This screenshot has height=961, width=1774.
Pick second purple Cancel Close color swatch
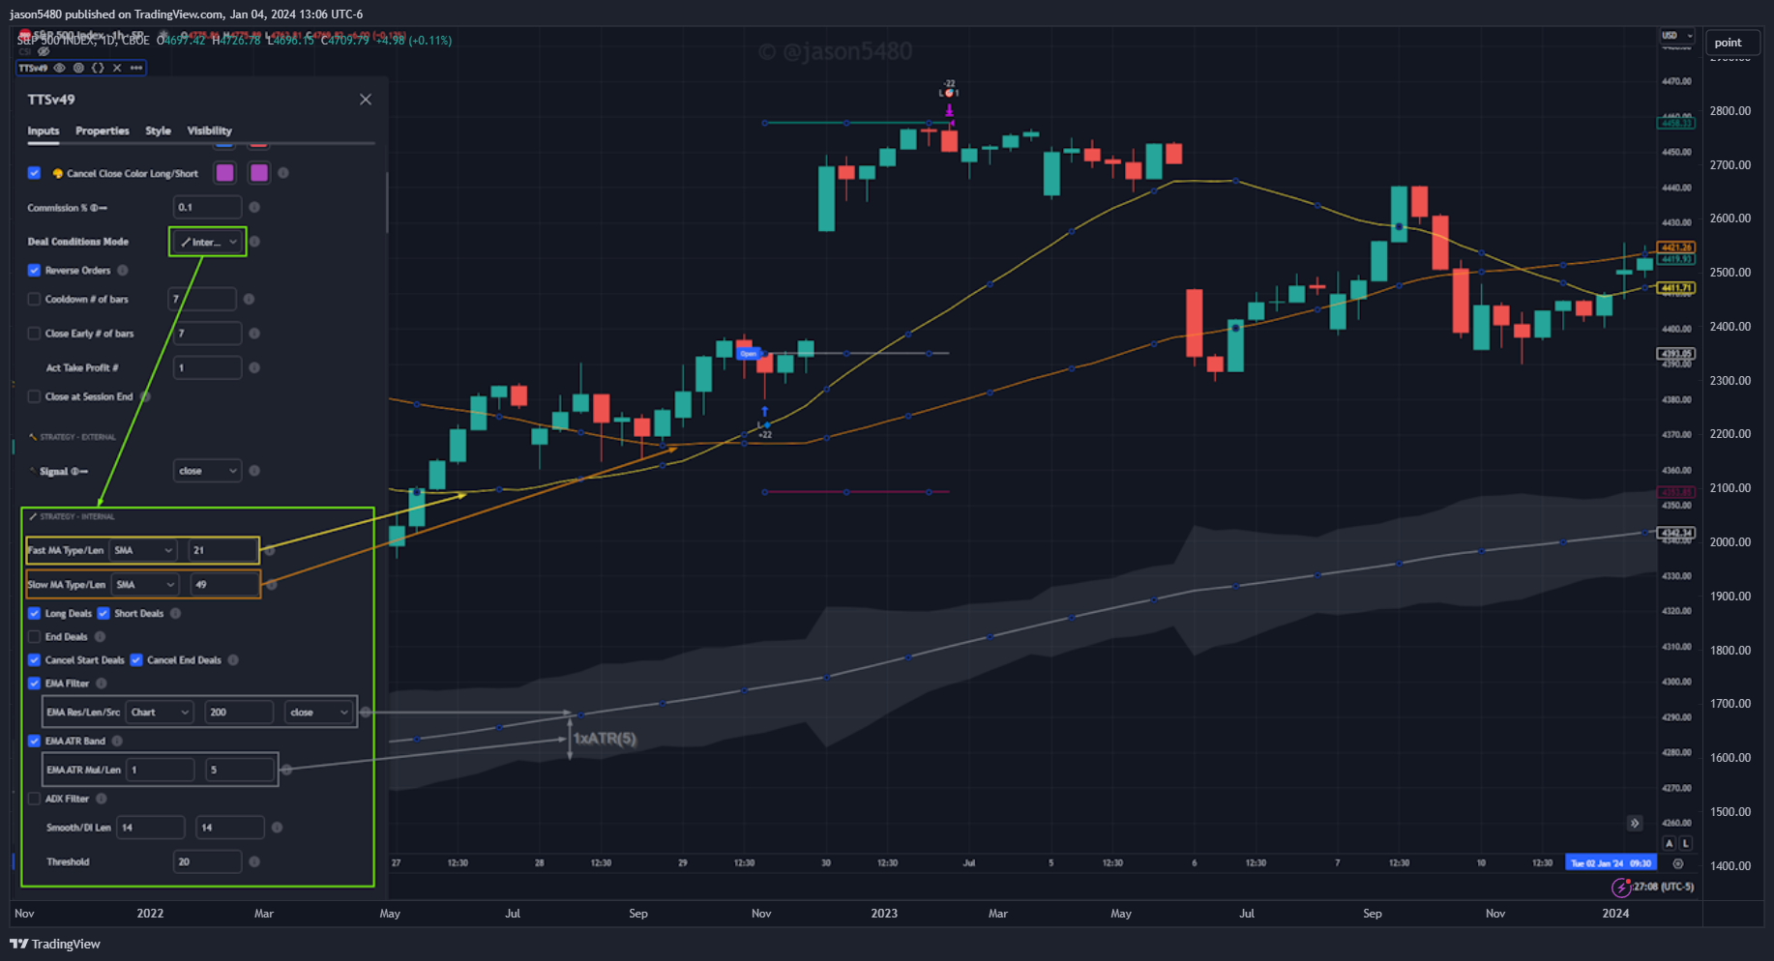(x=258, y=173)
